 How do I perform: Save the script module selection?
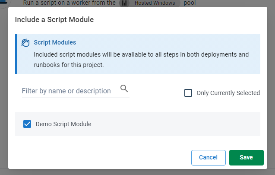click(x=246, y=158)
